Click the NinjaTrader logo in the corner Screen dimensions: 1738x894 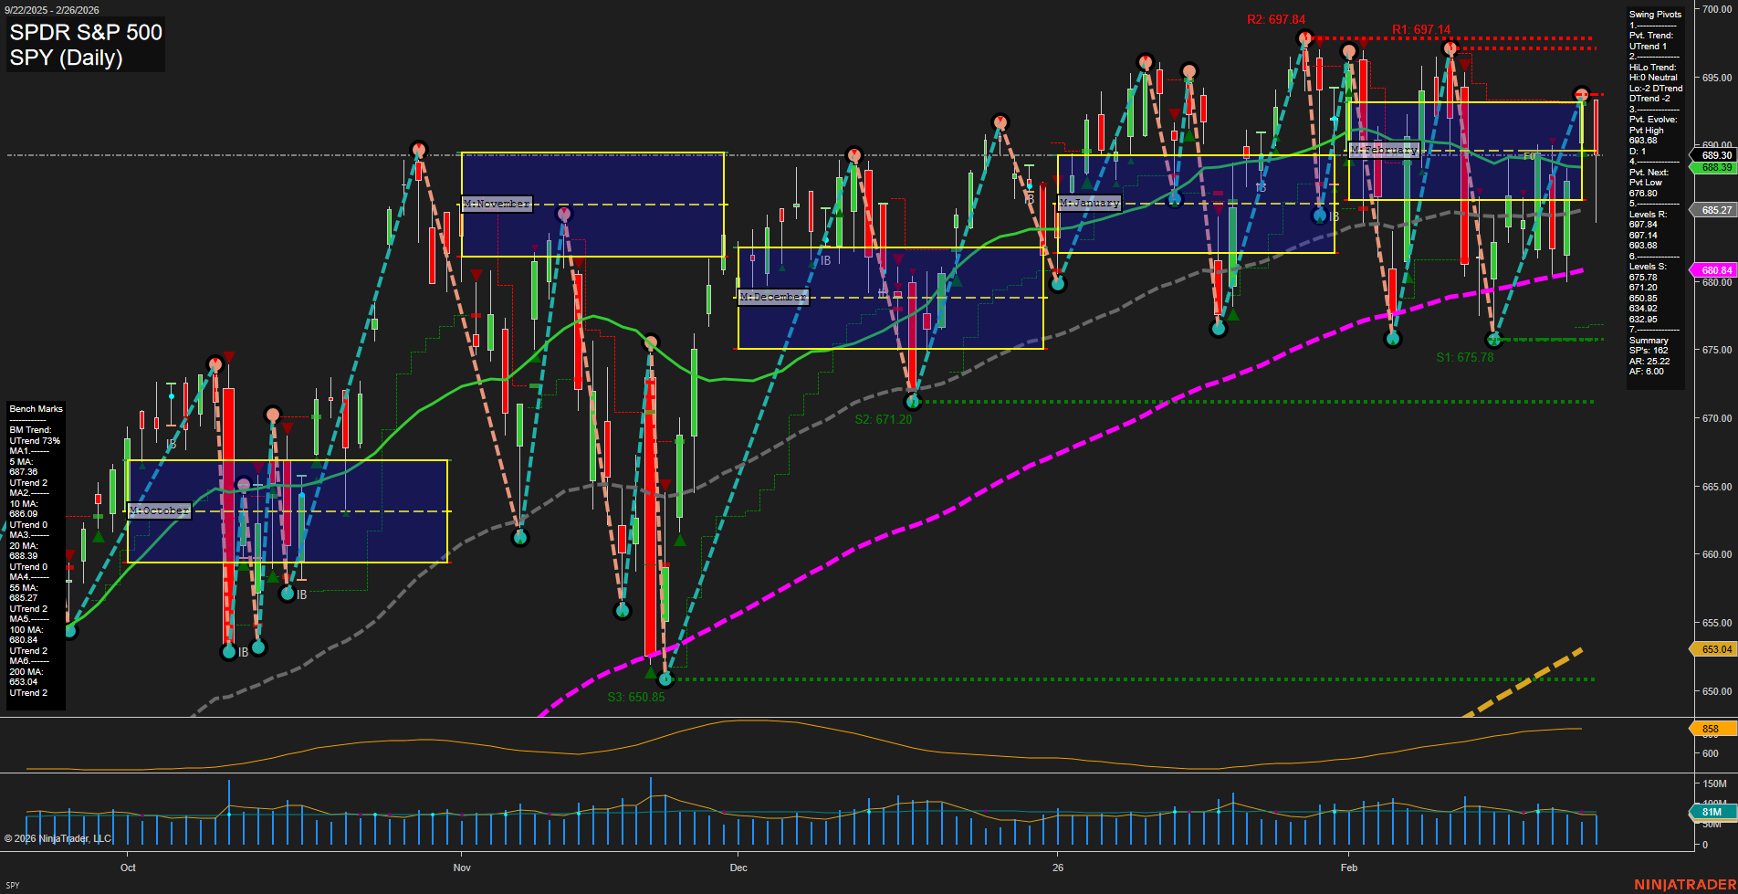point(1683,884)
